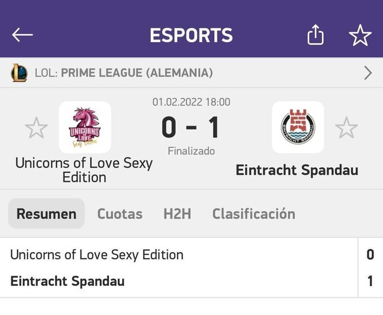Tap the share icon in header

coord(315,35)
